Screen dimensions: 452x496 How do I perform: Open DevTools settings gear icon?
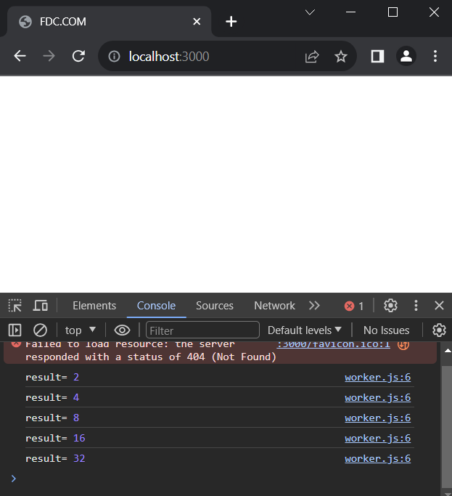(390, 306)
